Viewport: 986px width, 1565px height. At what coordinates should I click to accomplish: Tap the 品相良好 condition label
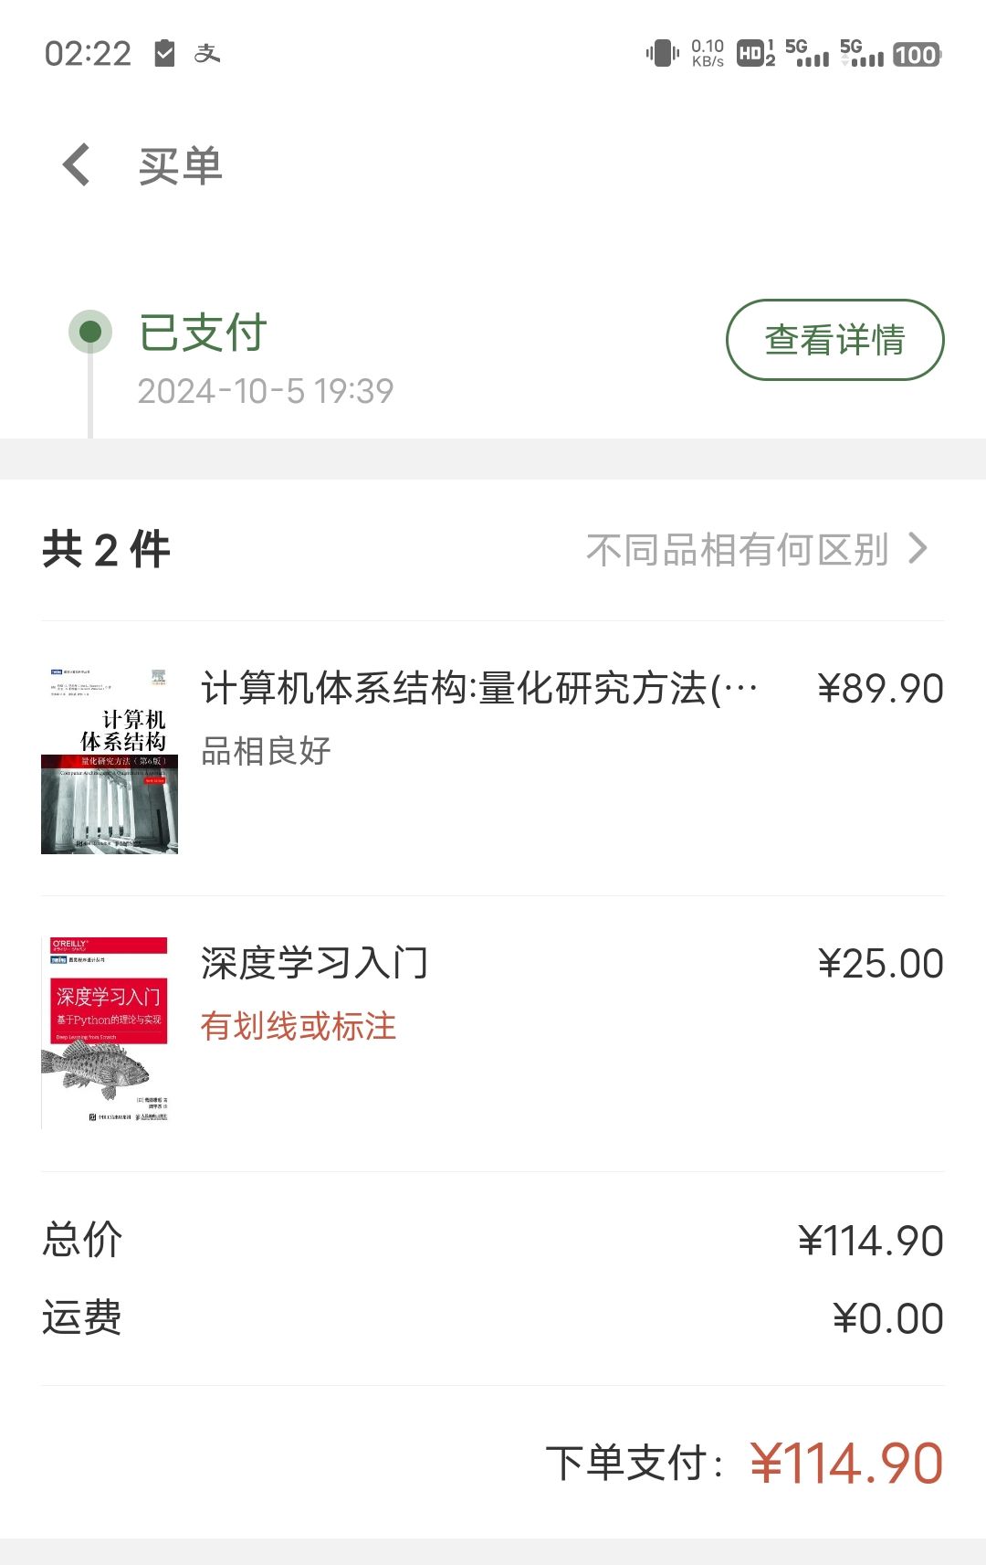click(266, 751)
